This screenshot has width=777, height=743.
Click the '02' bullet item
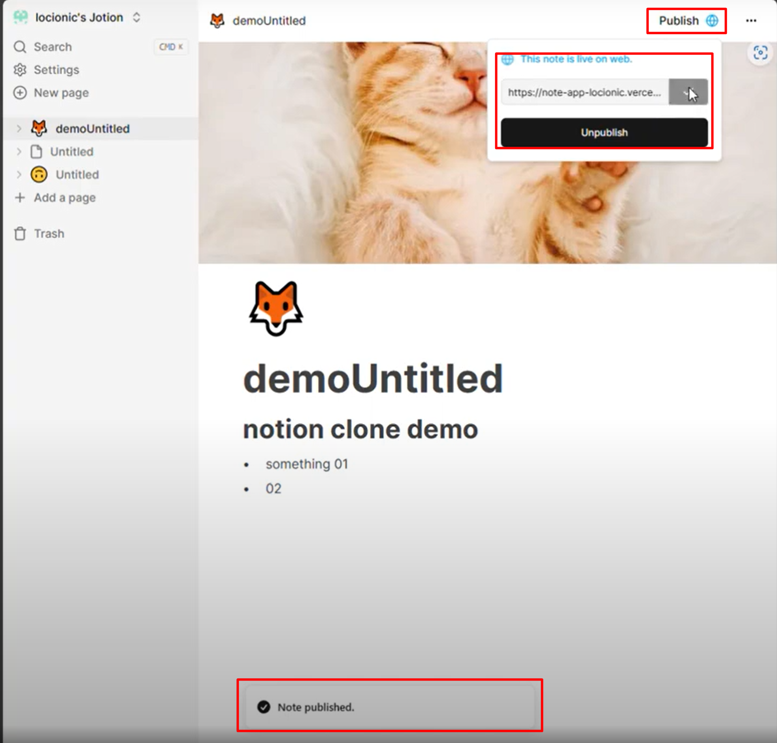tap(273, 488)
